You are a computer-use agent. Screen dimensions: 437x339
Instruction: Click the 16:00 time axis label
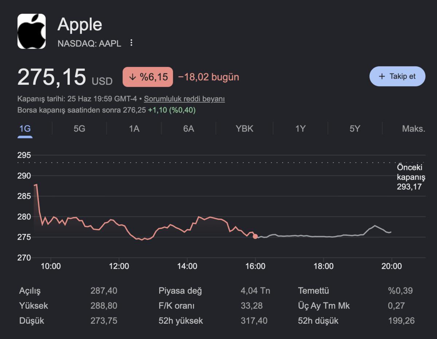[255, 266]
